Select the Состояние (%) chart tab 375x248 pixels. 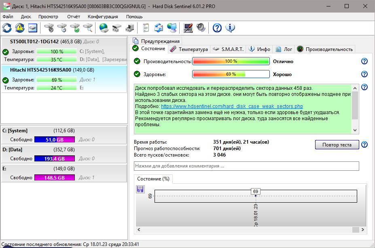tap(153, 179)
